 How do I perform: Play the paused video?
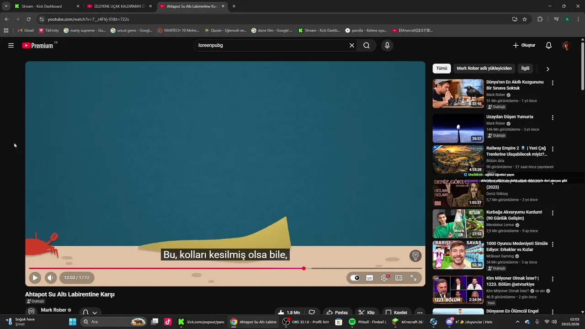click(x=35, y=277)
